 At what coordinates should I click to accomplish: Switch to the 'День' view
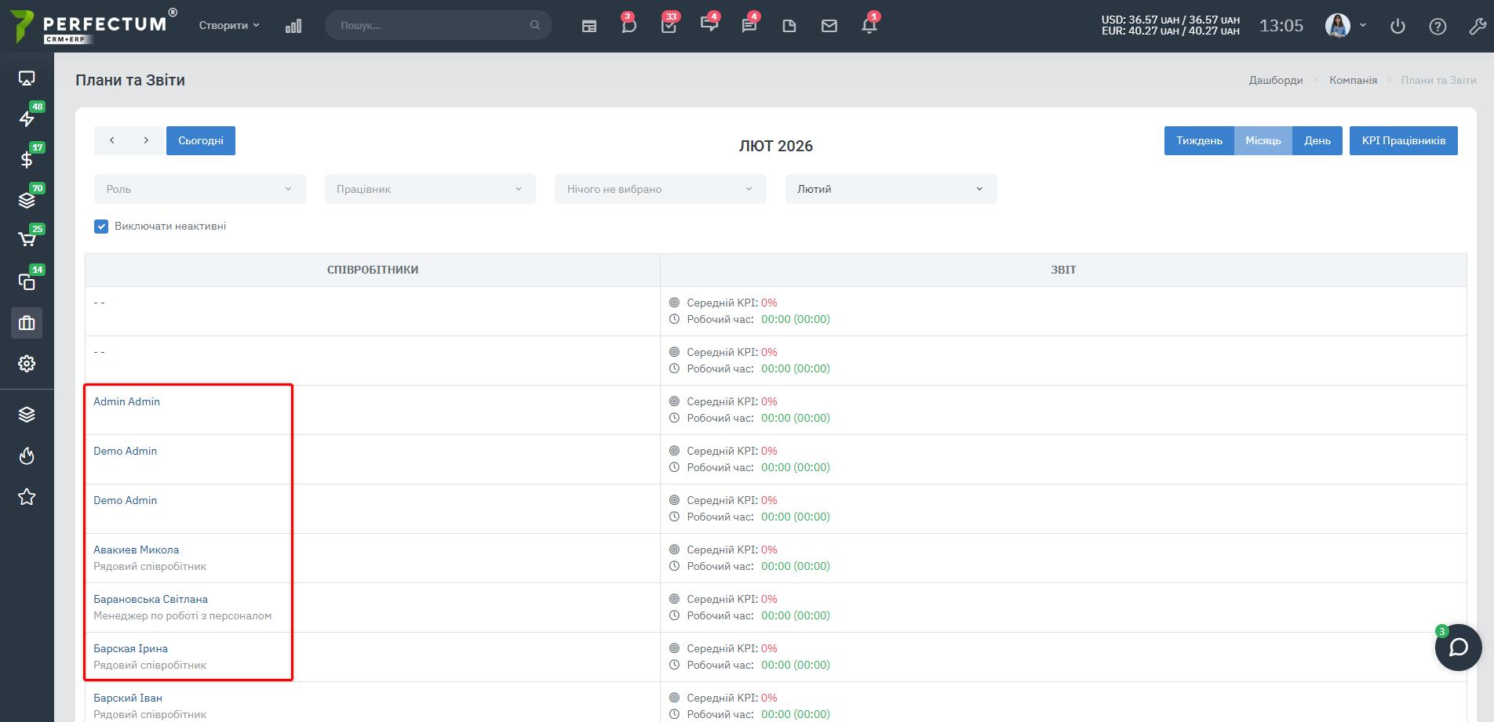(1317, 140)
